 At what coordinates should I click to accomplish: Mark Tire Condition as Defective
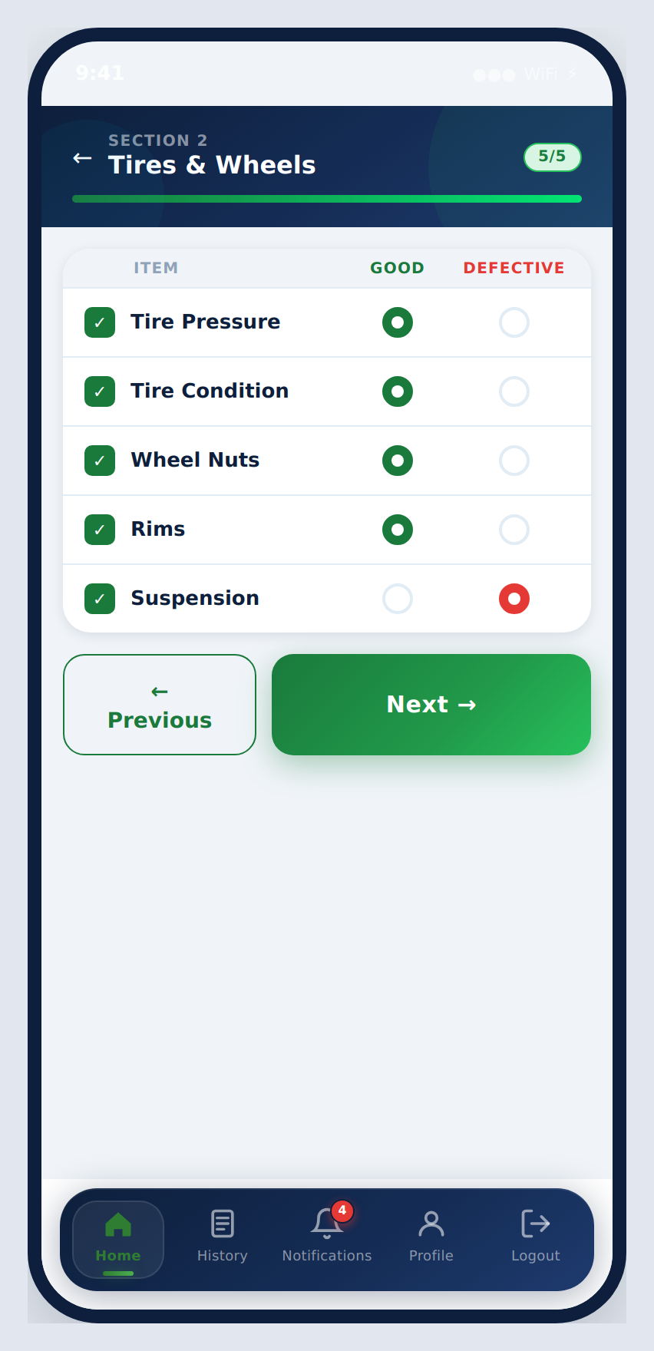(514, 391)
